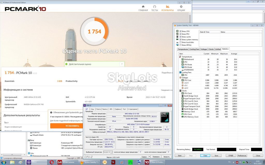265x165 pixels.
Task: Open РЕЗУЛЬТАТЫ chart icon in PCMark
Action: (x=167, y=6)
